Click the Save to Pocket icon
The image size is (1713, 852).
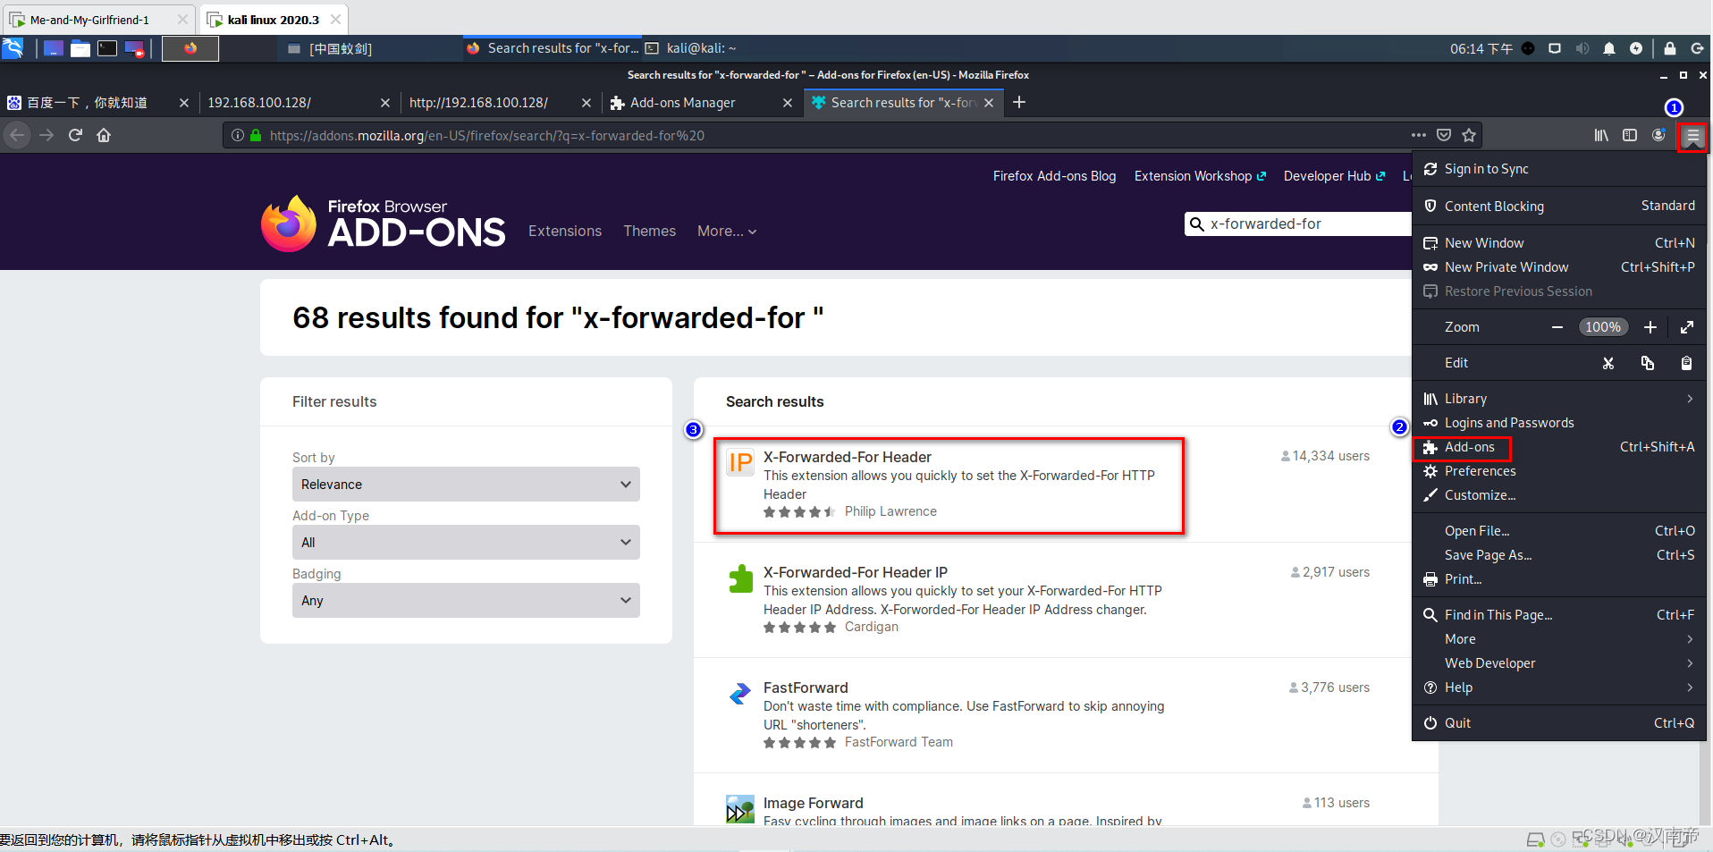(1444, 135)
